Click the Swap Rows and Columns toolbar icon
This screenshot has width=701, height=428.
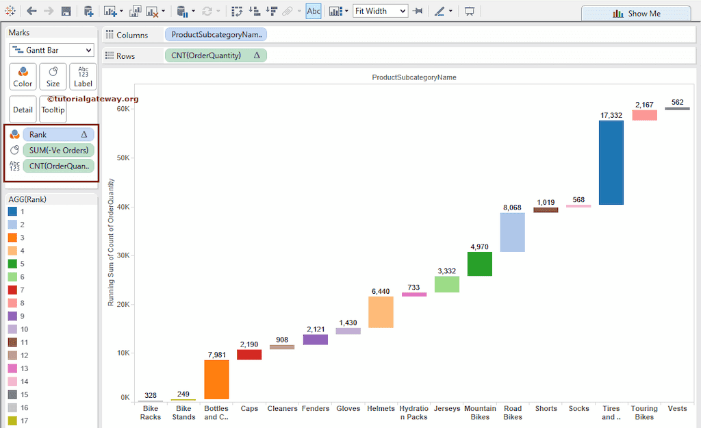(x=235, y=11)
